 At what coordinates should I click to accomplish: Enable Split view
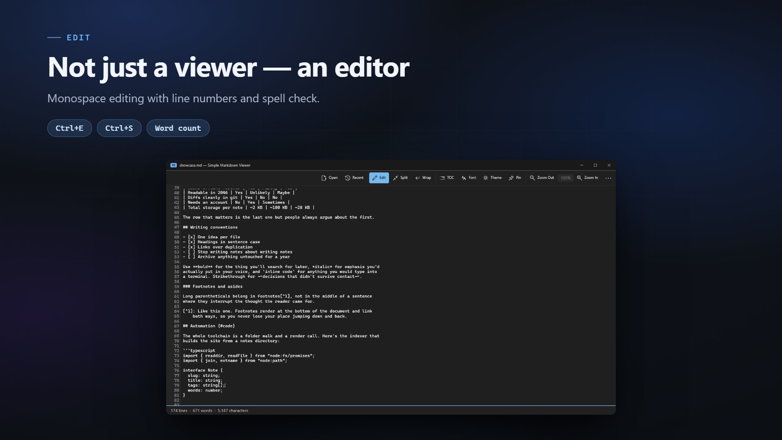click(400, 178)
